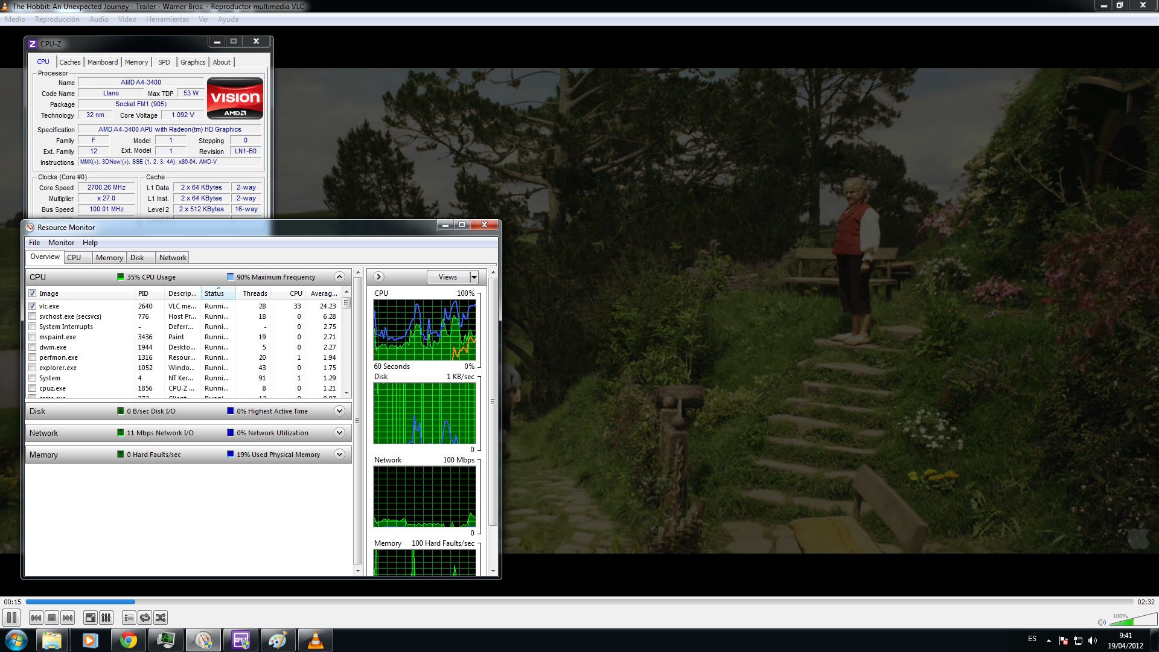The width and height of the screenshot is (1159, 652).
Task: Expand the Disk section in Resource Monitor
Action: [x=339, y=411]
